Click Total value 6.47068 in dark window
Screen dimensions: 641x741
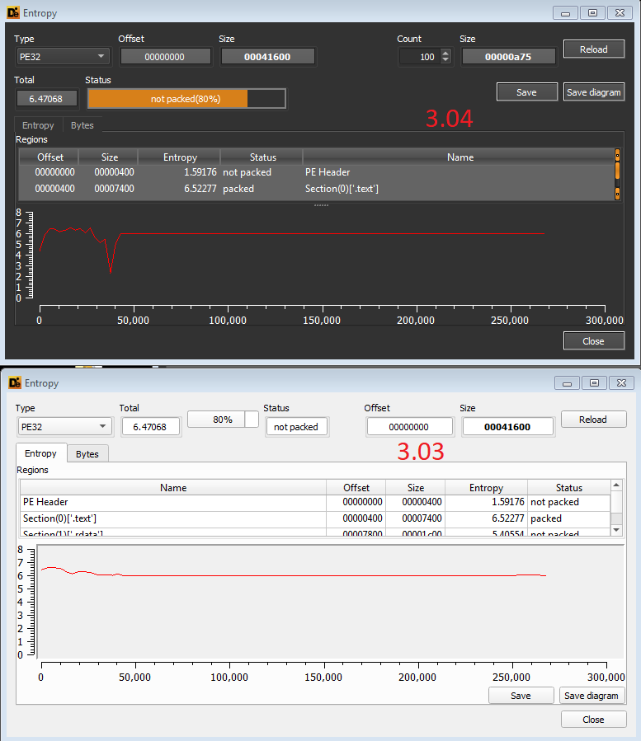pyautogui.click(x=46, y=99)
